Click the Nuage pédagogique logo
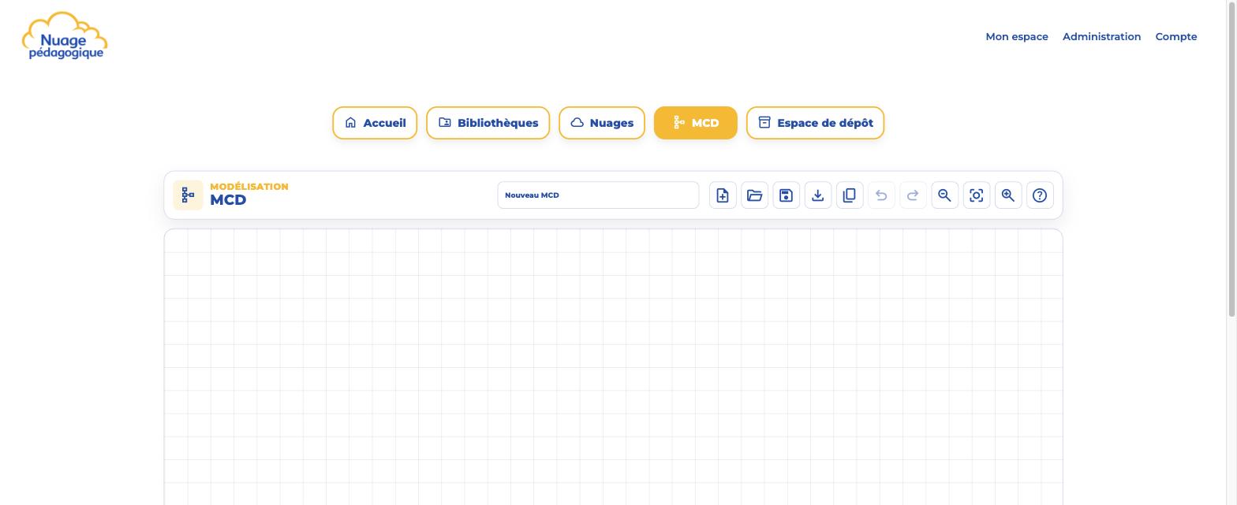This screenshot has width=1237, height=505. click(x=65, y=36)
